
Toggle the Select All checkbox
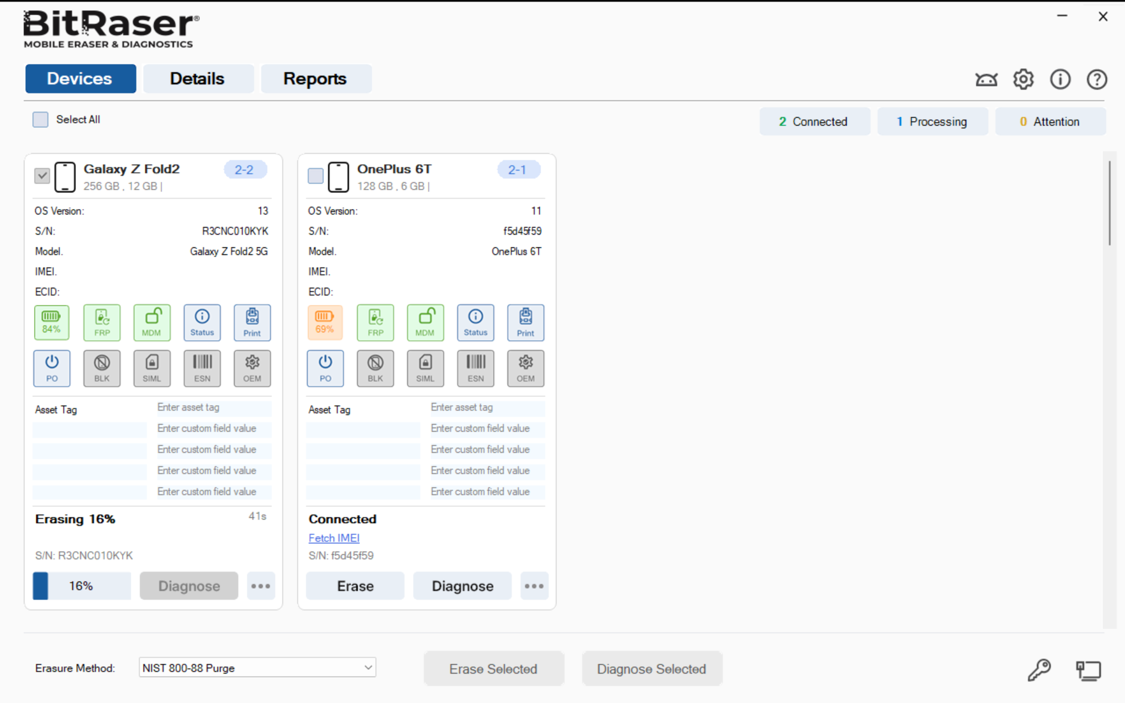(40, 120)
